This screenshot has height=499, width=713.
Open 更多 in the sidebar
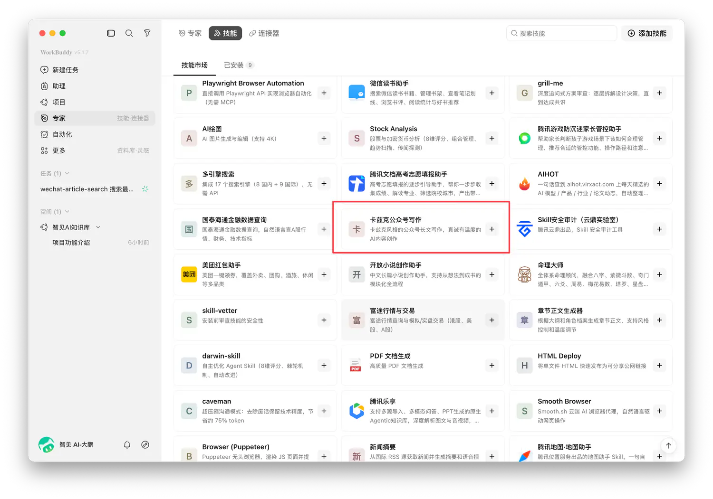click(95, 151)
